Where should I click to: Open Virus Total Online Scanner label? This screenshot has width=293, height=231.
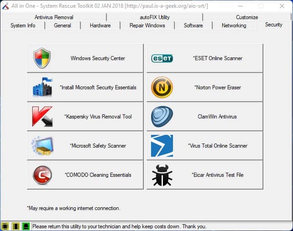tap(218, 146)
